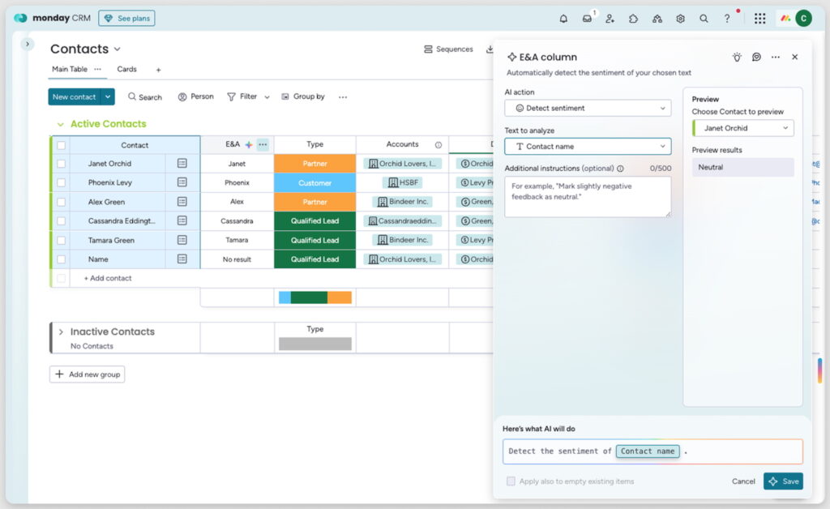The width and height of the screenshot is (830, 509).
Task: Click the lightbulb tips icon in E&A panel
Action: [737, 58]
